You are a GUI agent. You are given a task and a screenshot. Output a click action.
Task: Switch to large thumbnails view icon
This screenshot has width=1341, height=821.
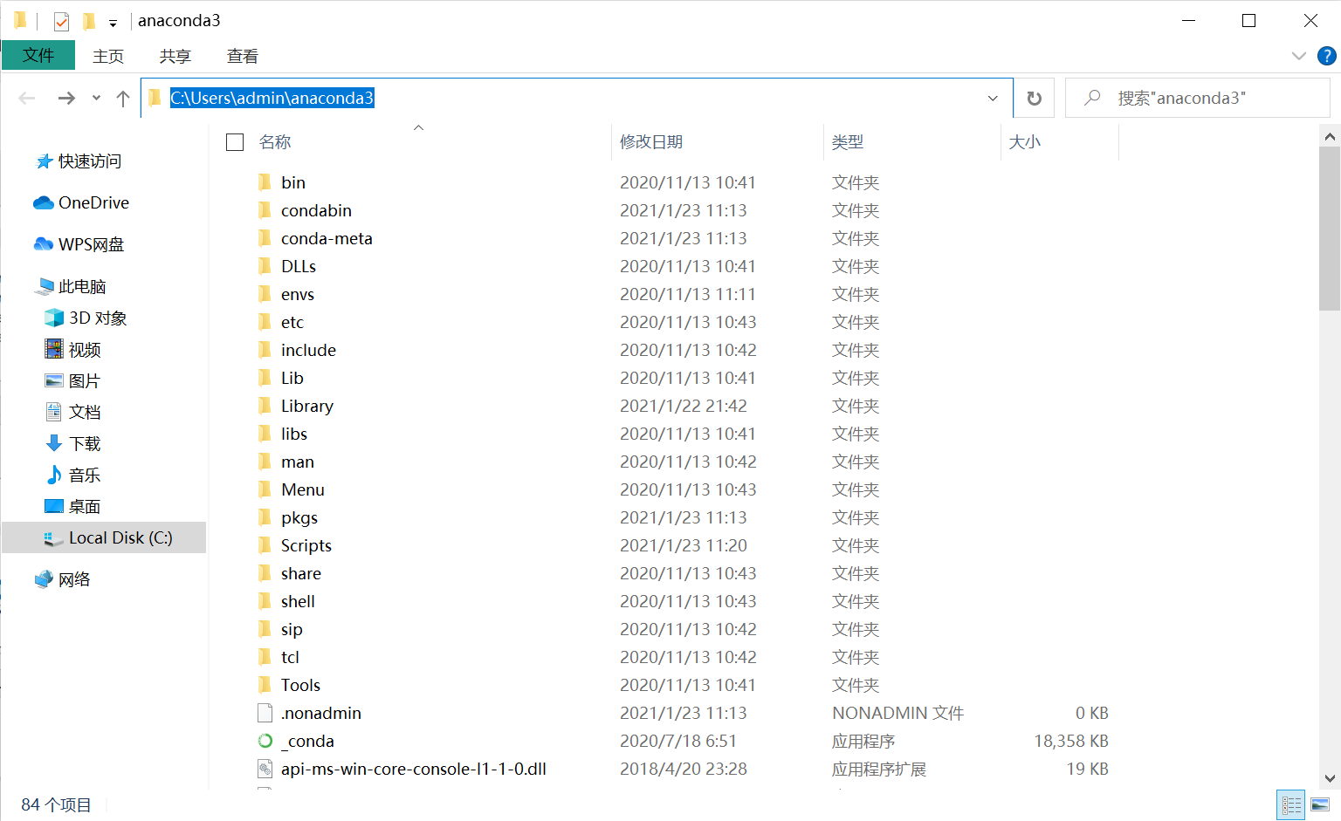coord(1320,804)
